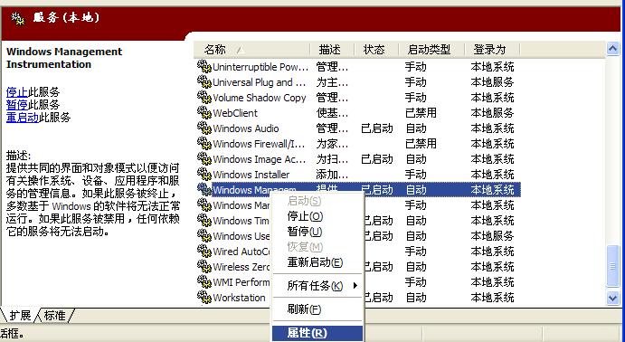Select the WMI Performance service icon
Viewport: 625px width, 342px height.
point(204,281)
